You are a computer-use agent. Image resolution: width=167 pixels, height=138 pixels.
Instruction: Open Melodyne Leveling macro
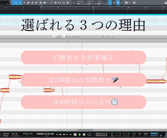click(113, 36)
